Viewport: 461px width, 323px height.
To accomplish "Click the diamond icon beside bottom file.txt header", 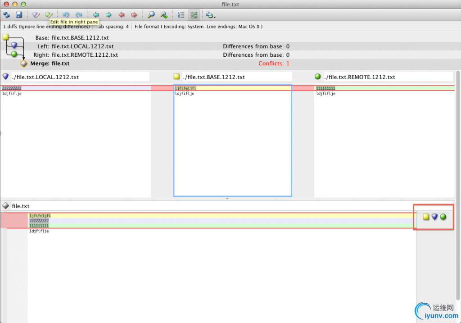I will [x=5, y=205].
